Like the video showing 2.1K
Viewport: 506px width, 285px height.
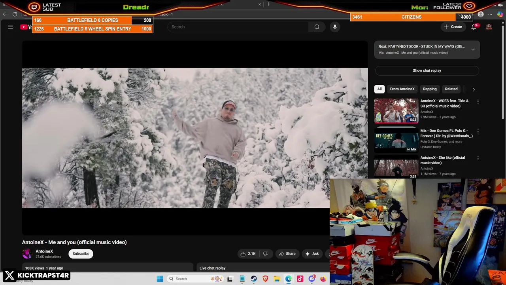tap(248, 254)
